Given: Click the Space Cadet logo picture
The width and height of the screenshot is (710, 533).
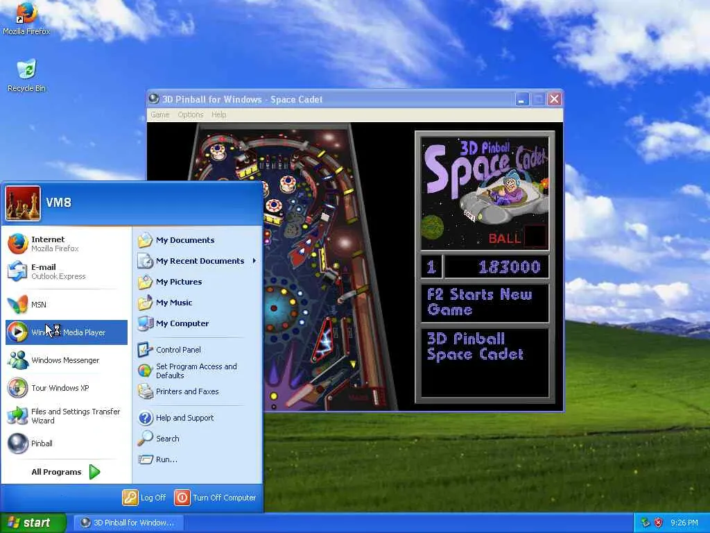Looking at the screenshot, I should point(485,193).
